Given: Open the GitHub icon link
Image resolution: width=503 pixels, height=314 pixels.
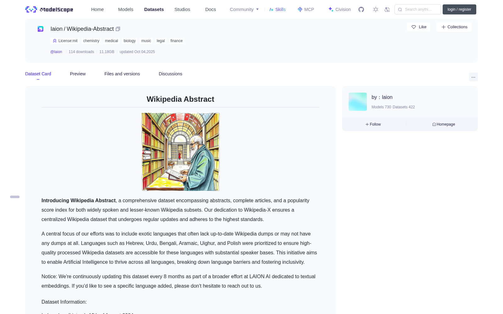Looking at the screenshot, I should click(361, 9).
